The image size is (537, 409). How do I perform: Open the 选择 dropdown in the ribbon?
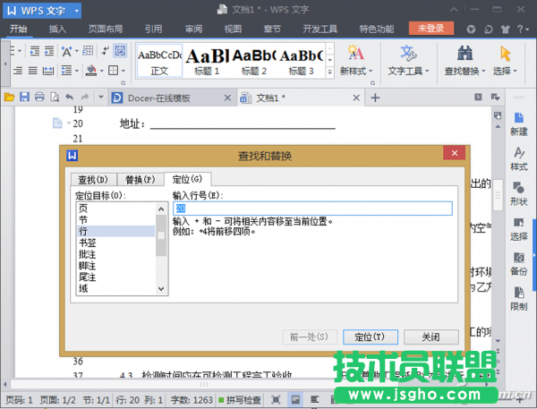(x=506, y=59)
